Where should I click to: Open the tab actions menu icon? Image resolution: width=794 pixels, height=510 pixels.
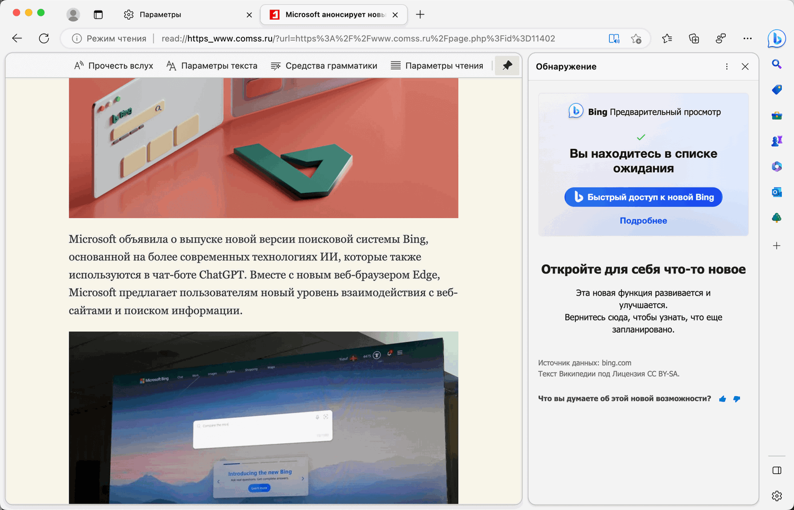98,15
